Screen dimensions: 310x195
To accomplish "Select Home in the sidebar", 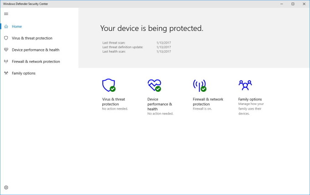I will [17, 26].
